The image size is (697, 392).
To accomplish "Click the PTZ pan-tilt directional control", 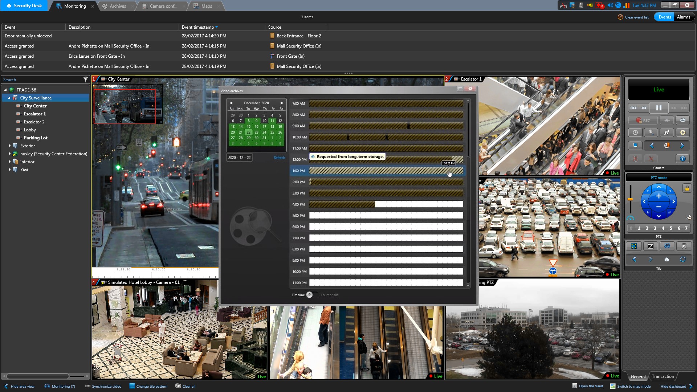I will (659, 201).
